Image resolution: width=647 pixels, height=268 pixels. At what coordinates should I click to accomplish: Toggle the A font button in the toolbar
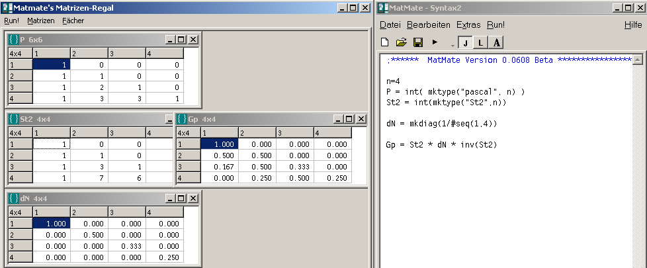point(496,42)
